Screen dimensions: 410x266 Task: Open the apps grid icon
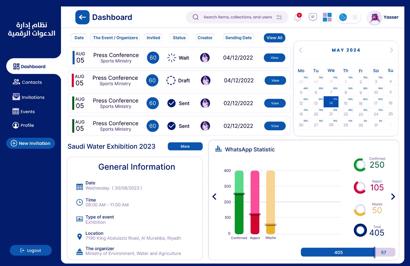[327, 17]
